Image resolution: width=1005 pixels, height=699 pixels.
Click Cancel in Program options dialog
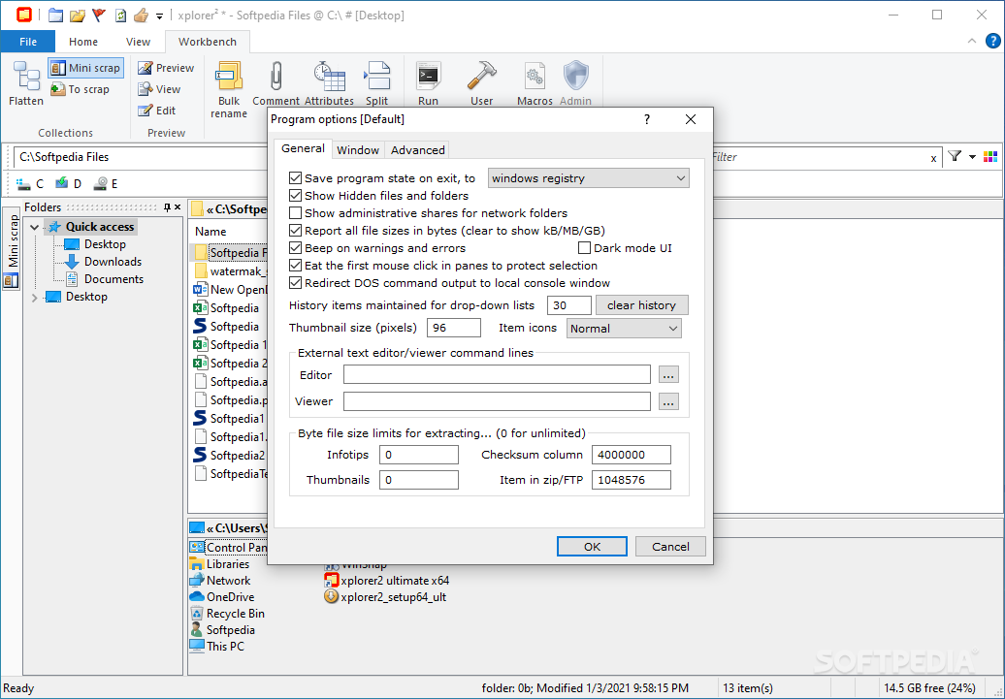[670, 547]
